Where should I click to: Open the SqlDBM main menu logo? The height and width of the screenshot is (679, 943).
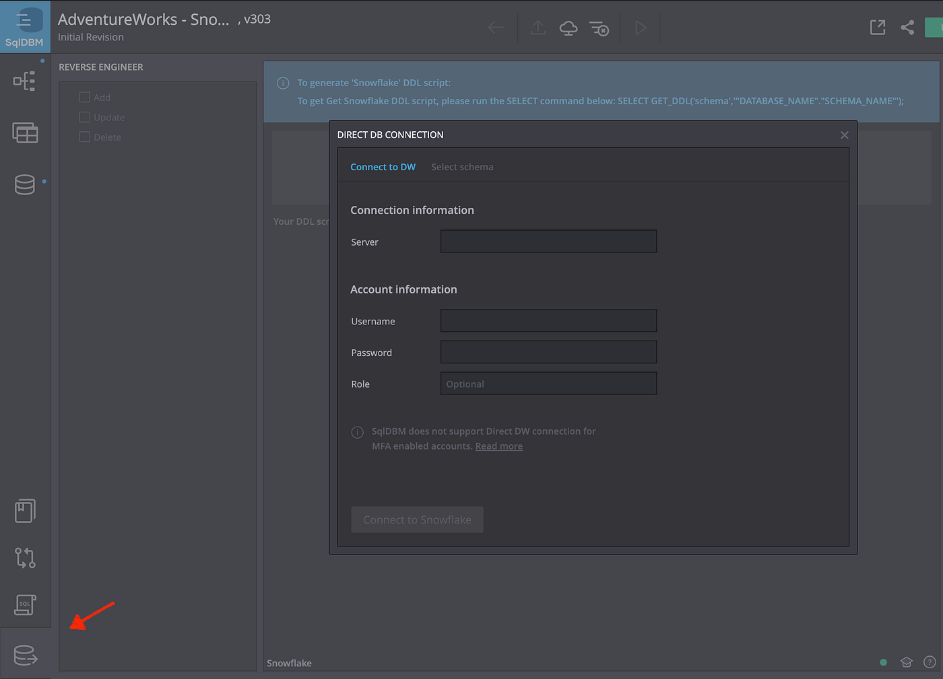(x=25, y=27)
